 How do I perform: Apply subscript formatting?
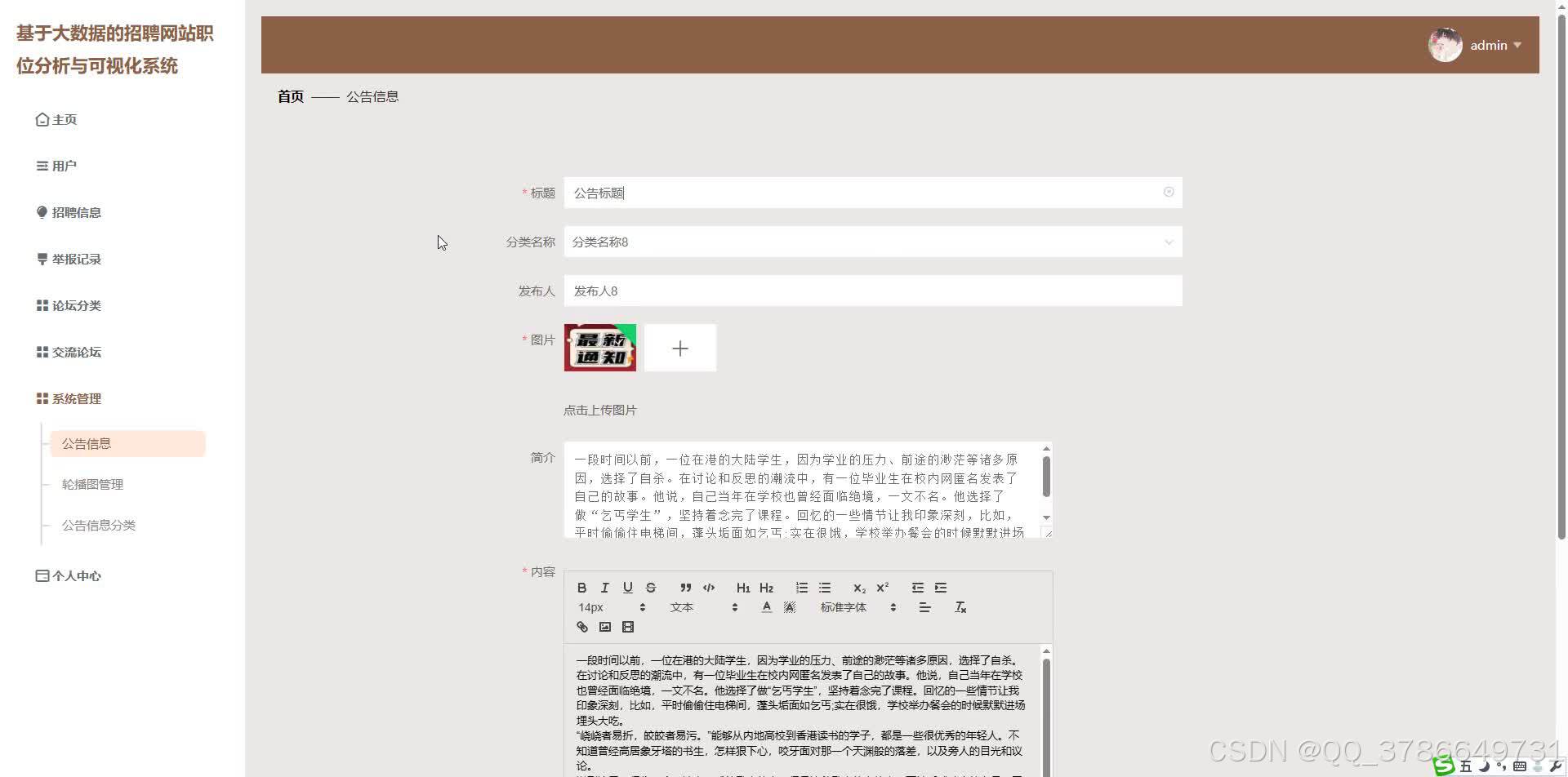coord(859,588)
